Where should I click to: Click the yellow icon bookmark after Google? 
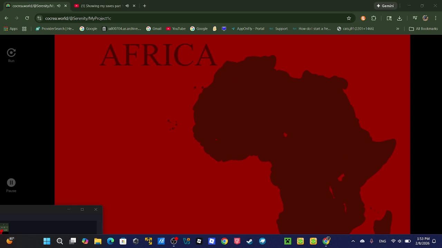pos(214,29)
